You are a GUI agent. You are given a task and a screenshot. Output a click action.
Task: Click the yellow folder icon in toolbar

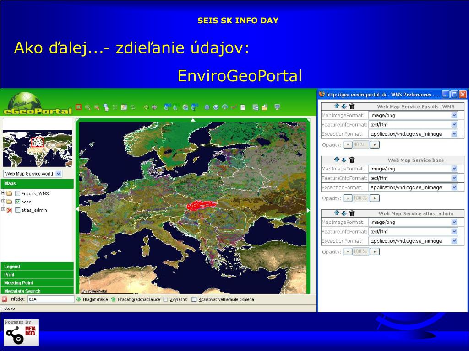[x=265, y=107]
